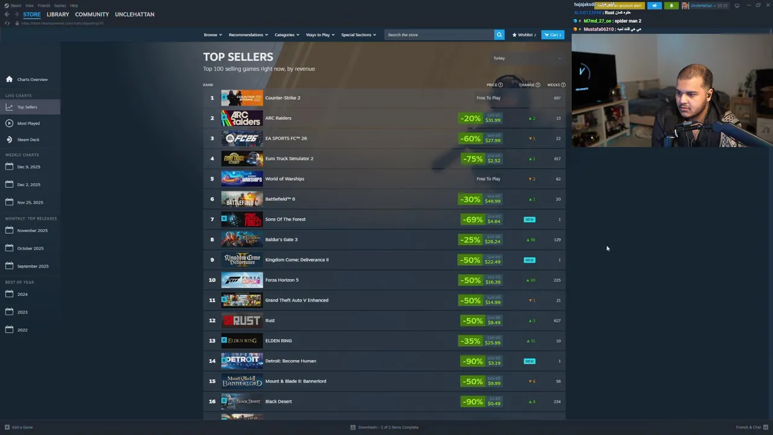Screen dimensions: 773x435
Task: Click the back navigation arrow
Action: (7, 14)
